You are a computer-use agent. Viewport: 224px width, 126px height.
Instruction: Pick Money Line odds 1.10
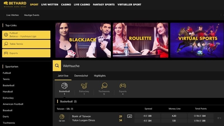174,121
